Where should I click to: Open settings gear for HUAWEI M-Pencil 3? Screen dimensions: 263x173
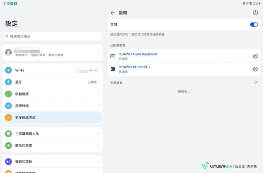tap(255, 69)
